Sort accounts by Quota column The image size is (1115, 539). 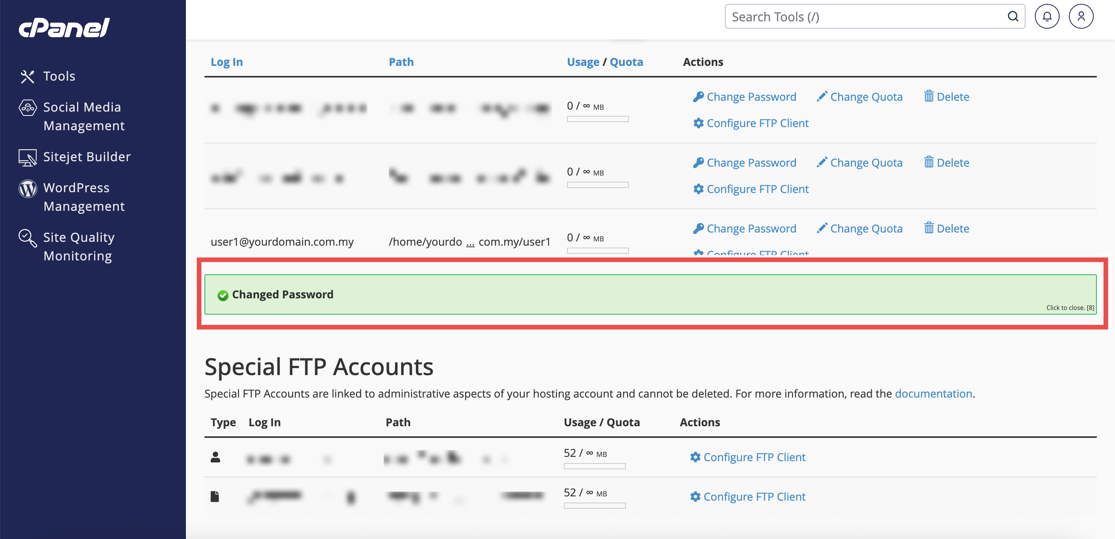[626, 62]
